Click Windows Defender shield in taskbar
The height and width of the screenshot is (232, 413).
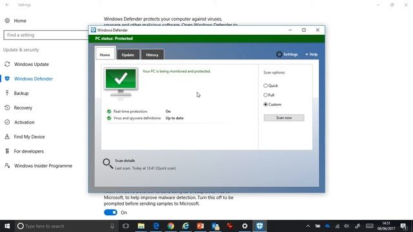coord(259,226)
